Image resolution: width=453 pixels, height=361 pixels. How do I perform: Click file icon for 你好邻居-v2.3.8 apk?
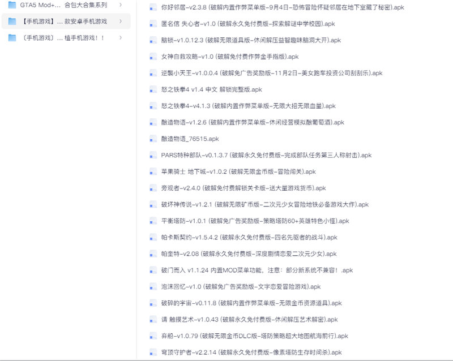coord(153,7)
